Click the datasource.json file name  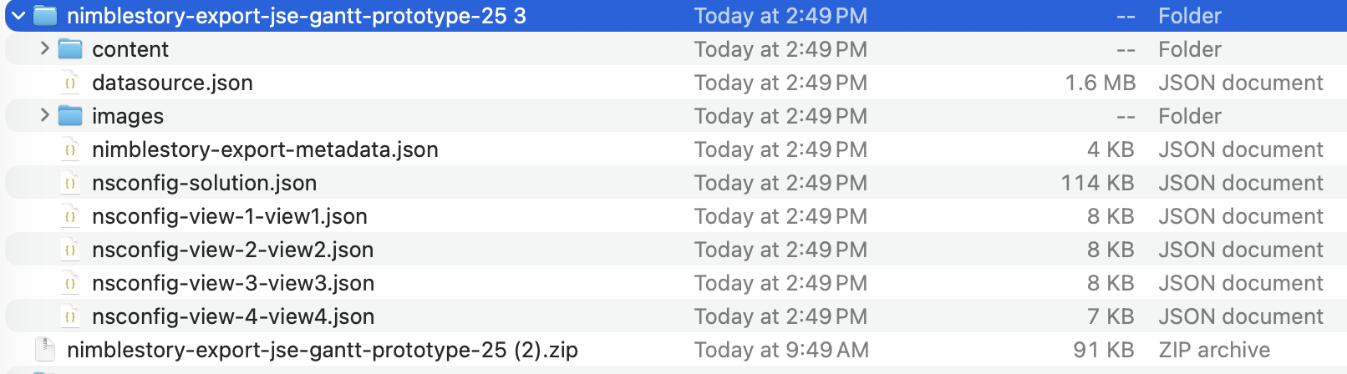tap(172, 83)
